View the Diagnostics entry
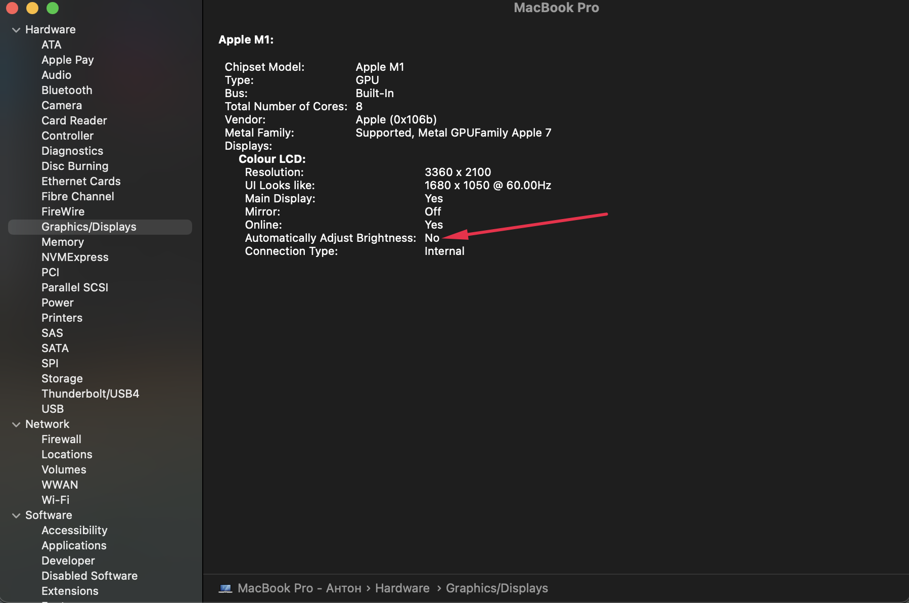This screenshot has height=603, width=909. (72, 151)
